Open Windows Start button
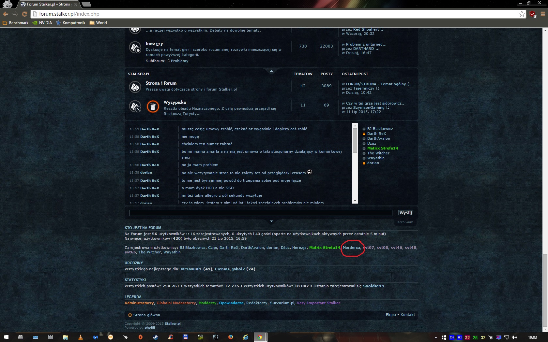This screenshot has height=342, width=548. tap(6, 337)
